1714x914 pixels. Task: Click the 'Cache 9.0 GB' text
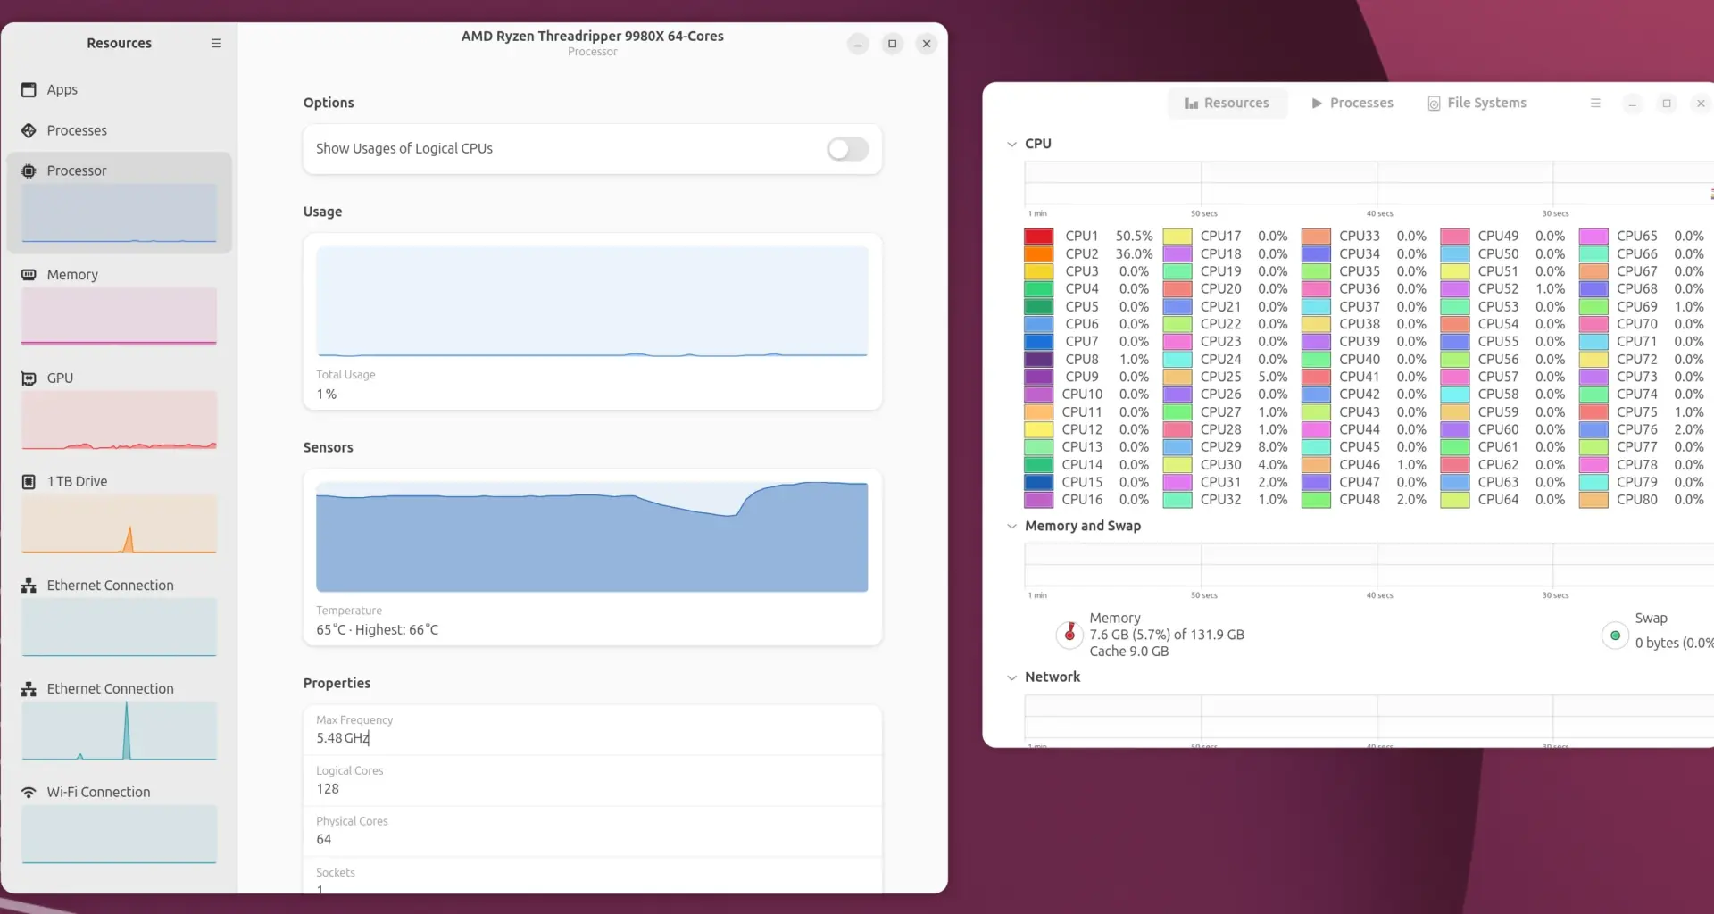1128,652
